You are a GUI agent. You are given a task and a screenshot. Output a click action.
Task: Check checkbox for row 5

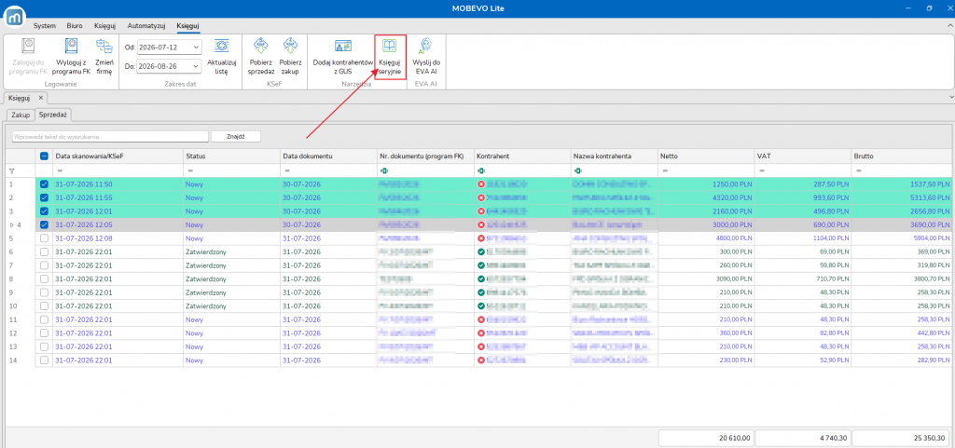pyautogui.click(x=45, y=238)
